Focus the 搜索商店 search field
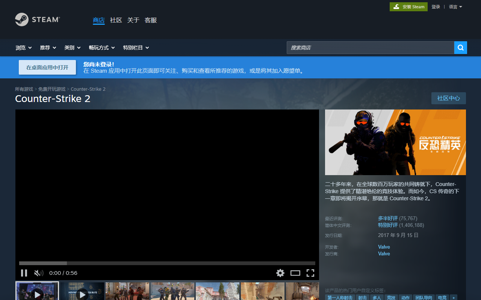Viewport: 481px width, 300px height. 371,48
